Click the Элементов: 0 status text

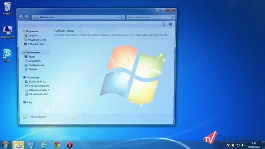tap(38, 117)
